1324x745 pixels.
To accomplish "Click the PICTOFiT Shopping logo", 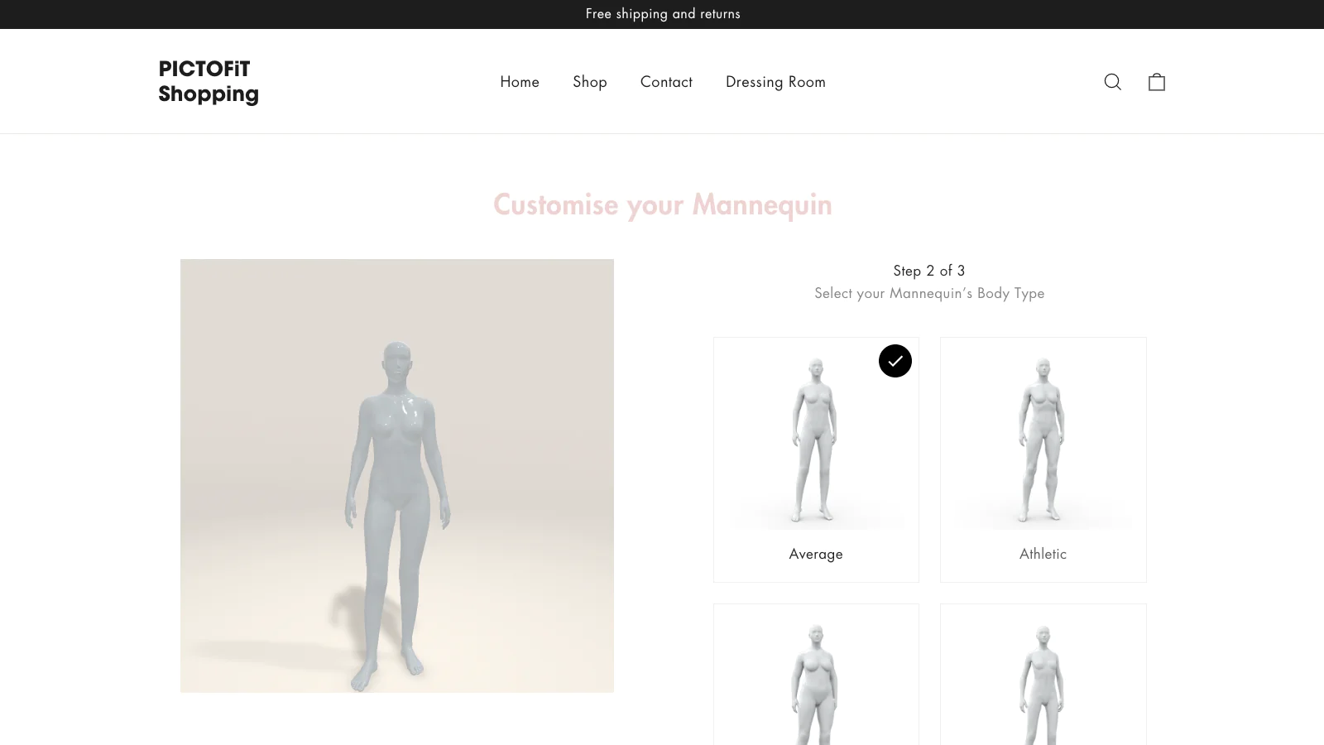I will [209, 81].
